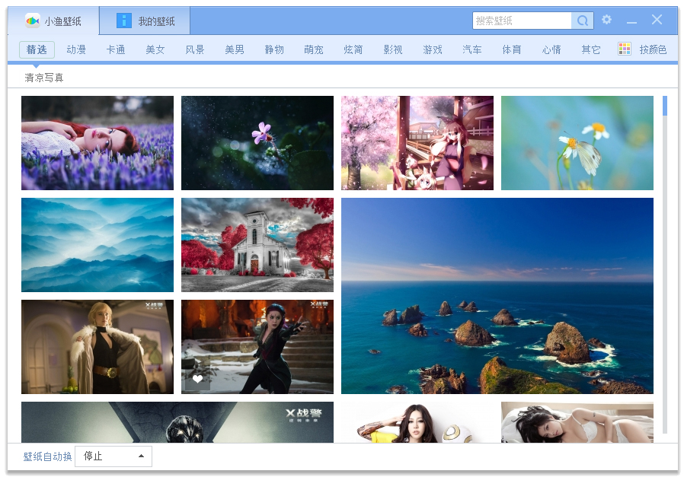This screenshot has width=684, height=477.
Task: Filter wallpapers with 按颜色
Action: (653, 49)
